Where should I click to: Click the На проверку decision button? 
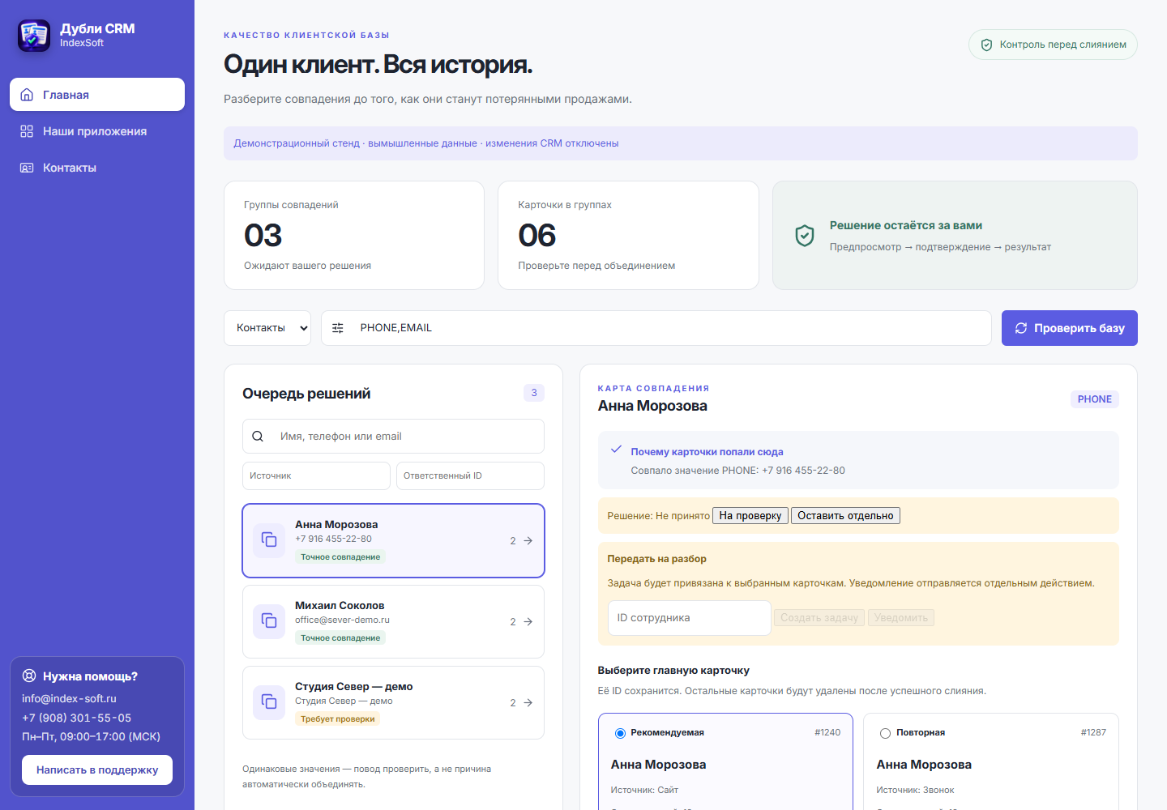pyautogui.click(x=750, y=515)
